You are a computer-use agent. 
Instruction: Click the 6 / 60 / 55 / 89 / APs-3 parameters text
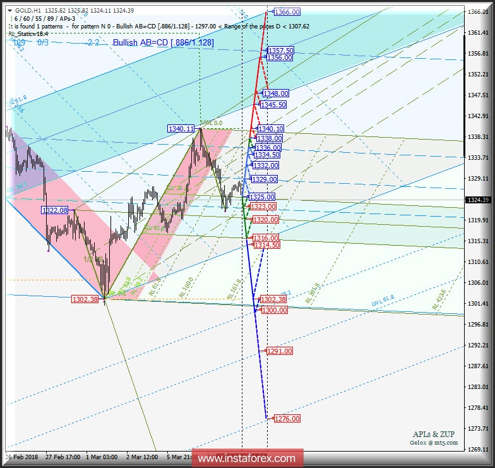tap(44, 19)
